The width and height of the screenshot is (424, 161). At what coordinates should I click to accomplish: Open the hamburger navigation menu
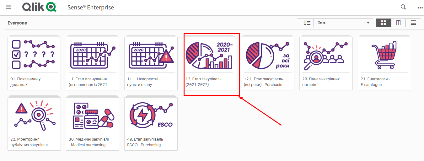(8, 7)
